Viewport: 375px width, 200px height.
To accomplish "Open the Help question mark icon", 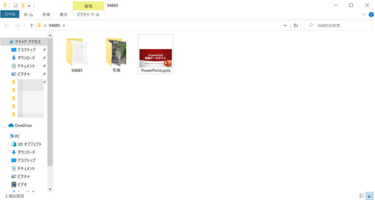I will (370, 15).
